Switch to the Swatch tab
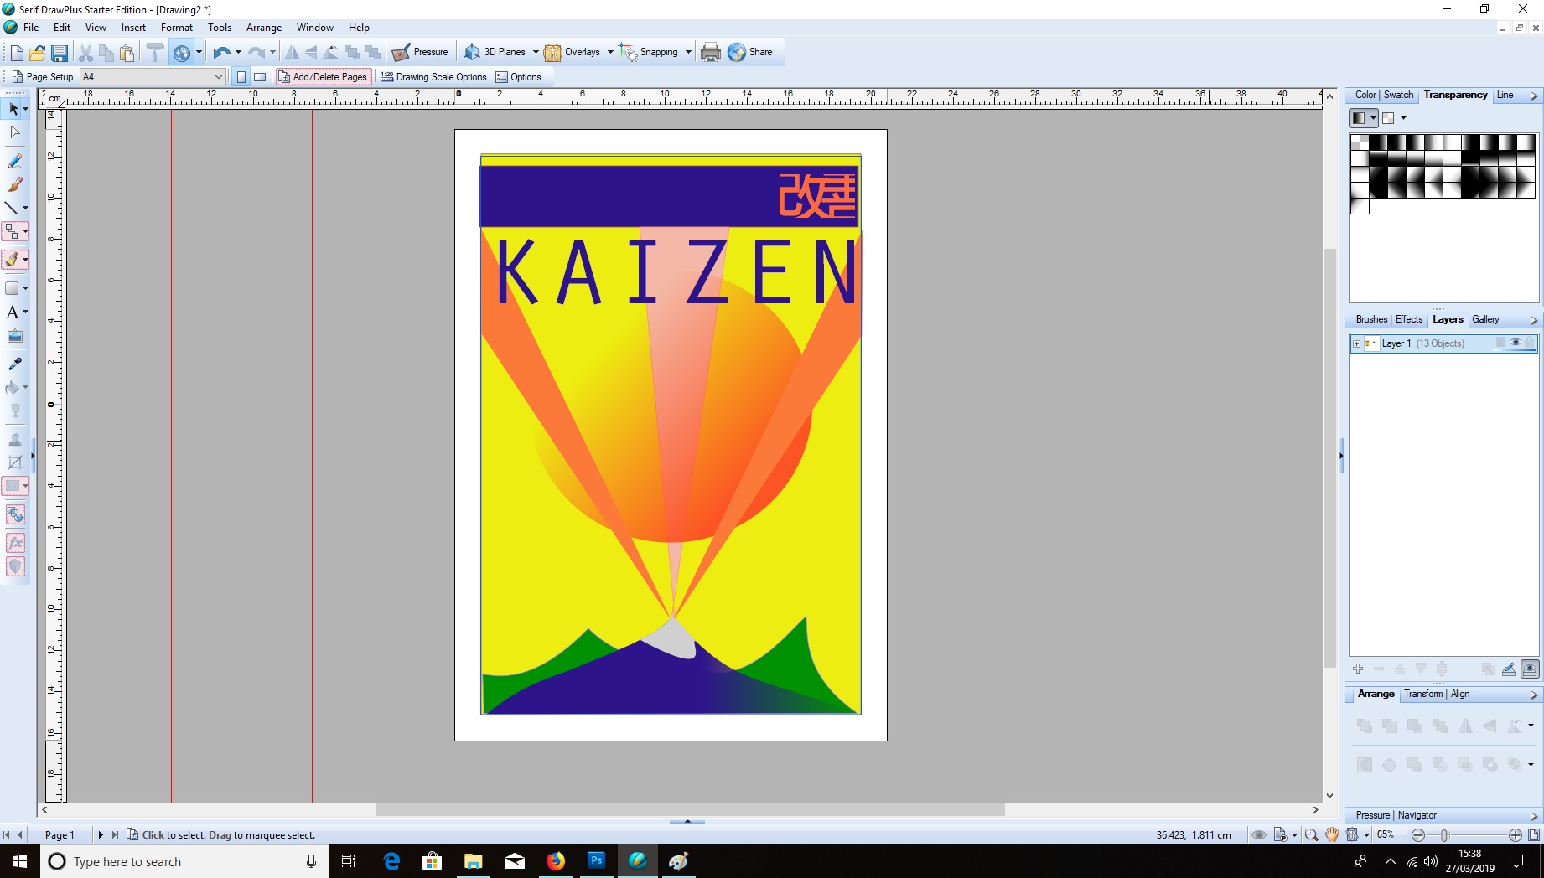Screen dimensions: 1544x878 1398,96
